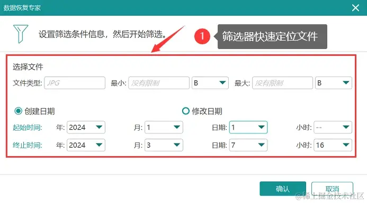
Task: Open the 最大 size unit dropdown
Action: click(334, 83)
